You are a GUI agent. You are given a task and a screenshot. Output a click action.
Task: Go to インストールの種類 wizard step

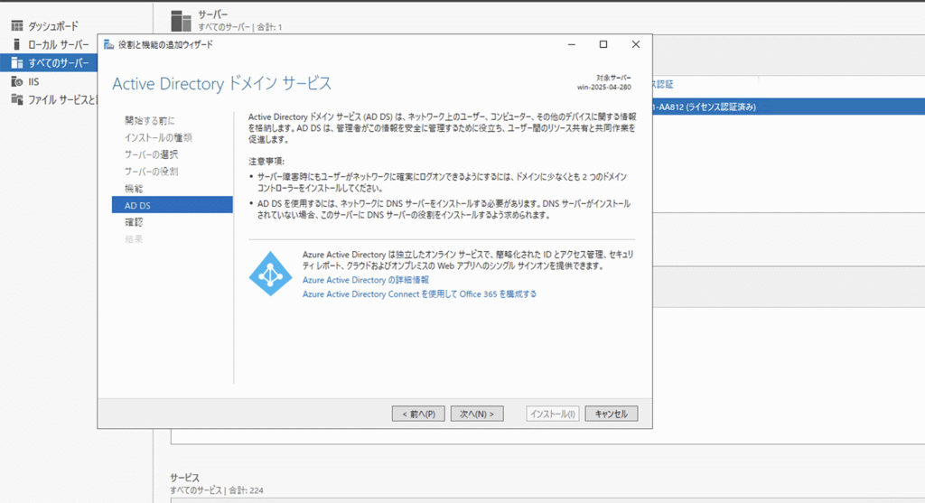158,137
